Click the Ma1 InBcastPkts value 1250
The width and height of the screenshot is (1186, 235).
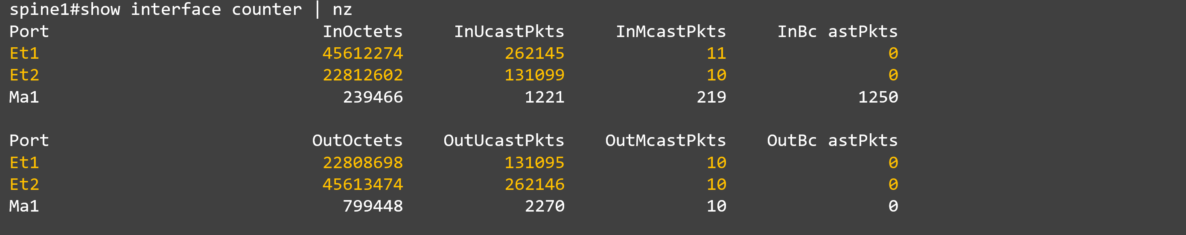pos(877,97)
